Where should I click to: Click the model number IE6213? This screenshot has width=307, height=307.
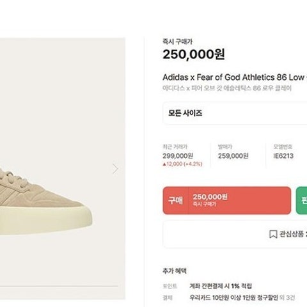[x=283, y=156]
